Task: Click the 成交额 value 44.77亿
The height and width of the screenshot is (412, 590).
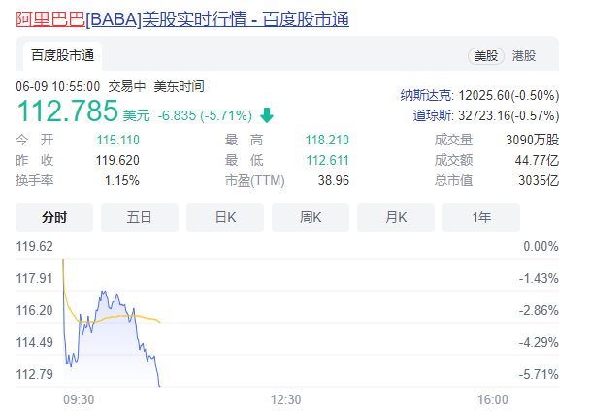Action: pyautogui.click(x=537, y=161)
